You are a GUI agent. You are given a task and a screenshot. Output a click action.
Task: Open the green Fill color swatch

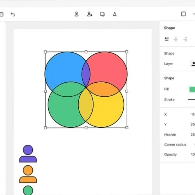coord(192,89)
